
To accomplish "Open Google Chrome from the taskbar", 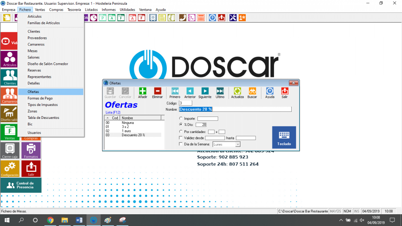I will 50,220.
